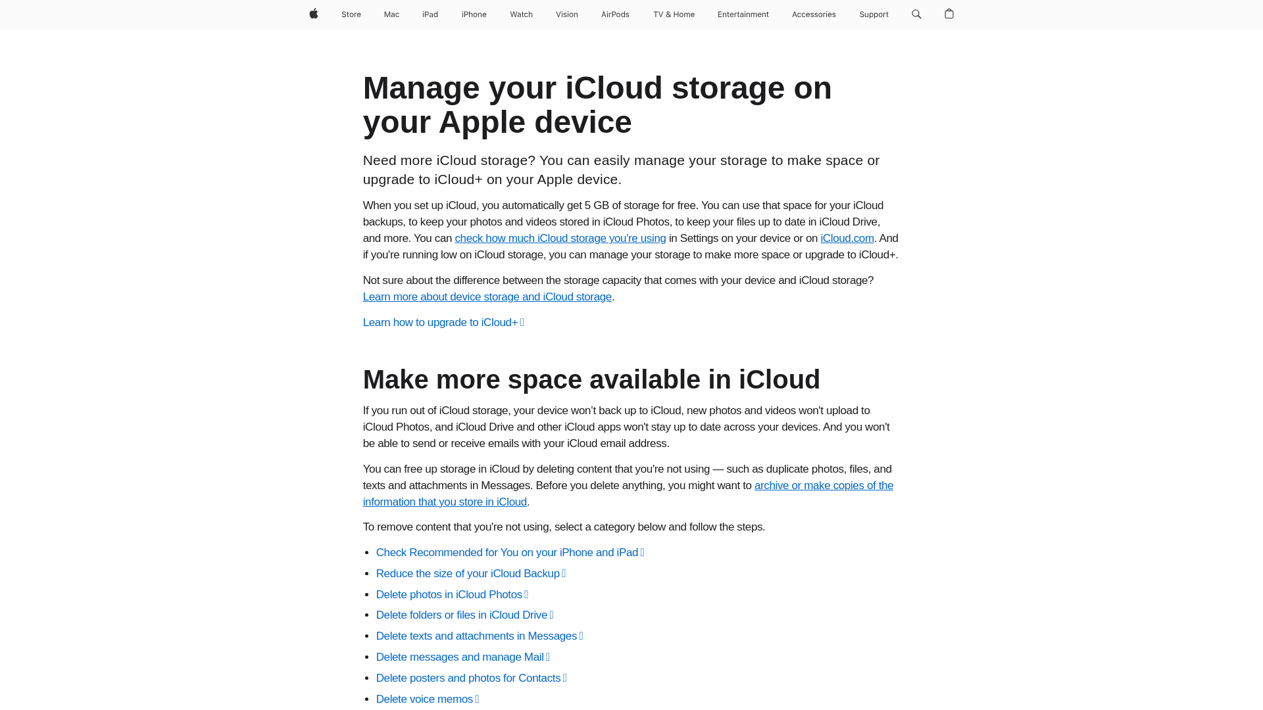1263x710 pixels.
Task: Open the search magnifier icon
Action: click(916, 14)
